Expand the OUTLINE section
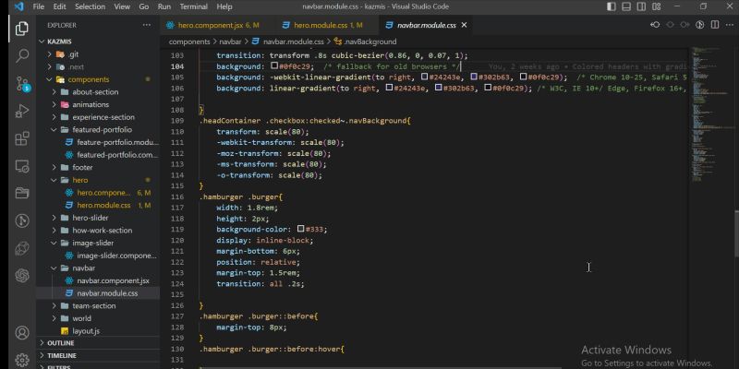Image resolution: width=739 pixels, height=369 pixels. pos(98,343)
